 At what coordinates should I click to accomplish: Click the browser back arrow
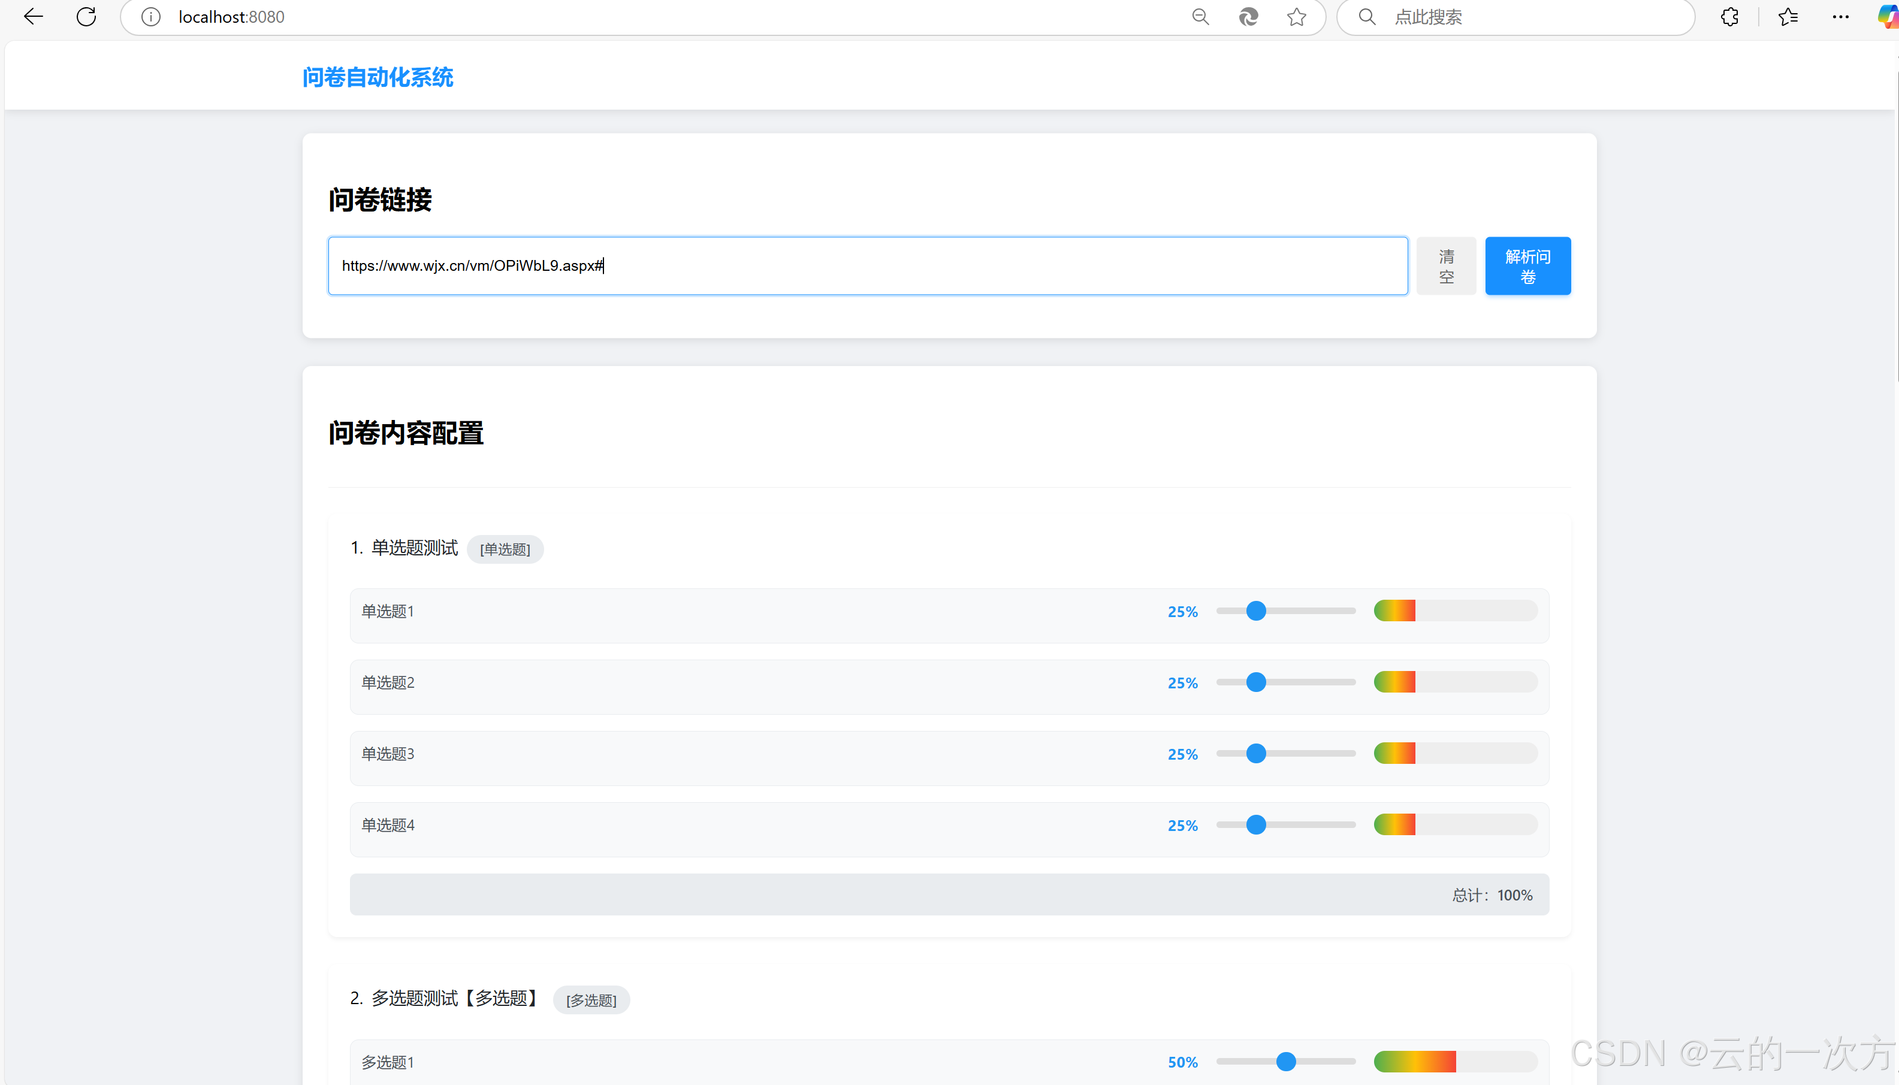34,16
